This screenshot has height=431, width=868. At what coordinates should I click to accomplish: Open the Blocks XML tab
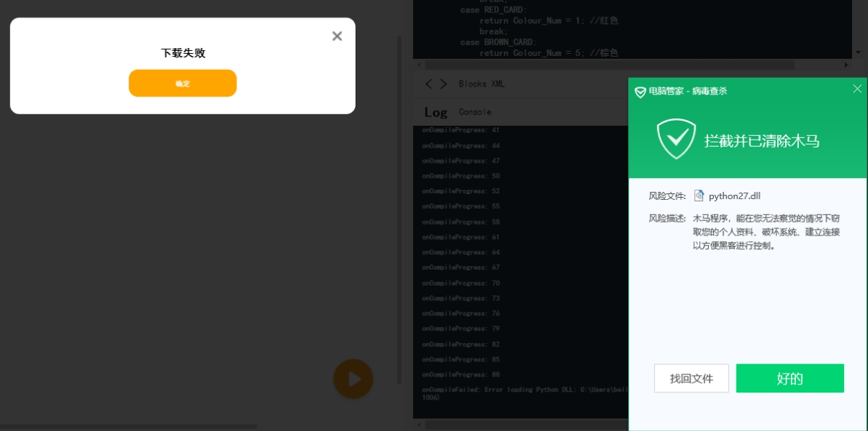481,84
